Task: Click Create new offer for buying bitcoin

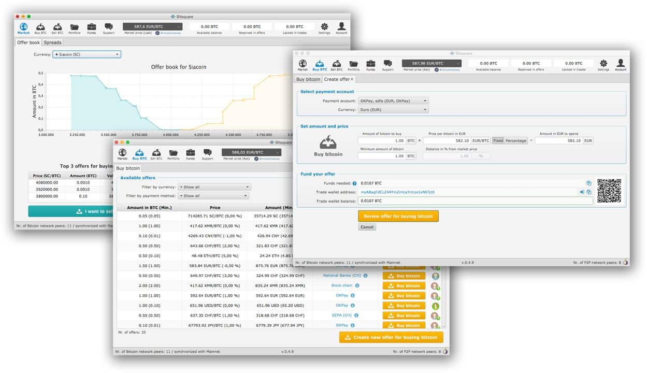Action: [392, 337]
